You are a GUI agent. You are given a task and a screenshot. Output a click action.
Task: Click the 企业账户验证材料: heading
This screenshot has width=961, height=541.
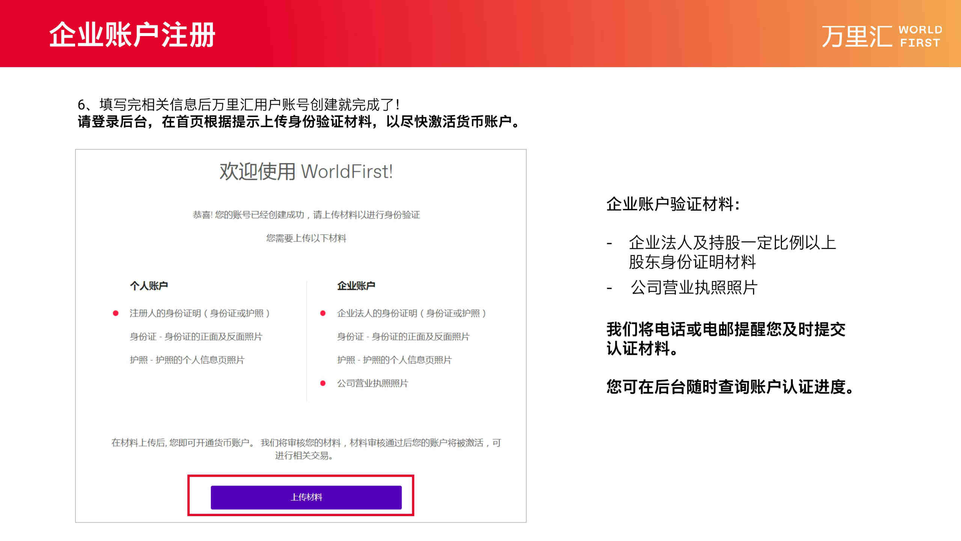(x=673, y=204)
